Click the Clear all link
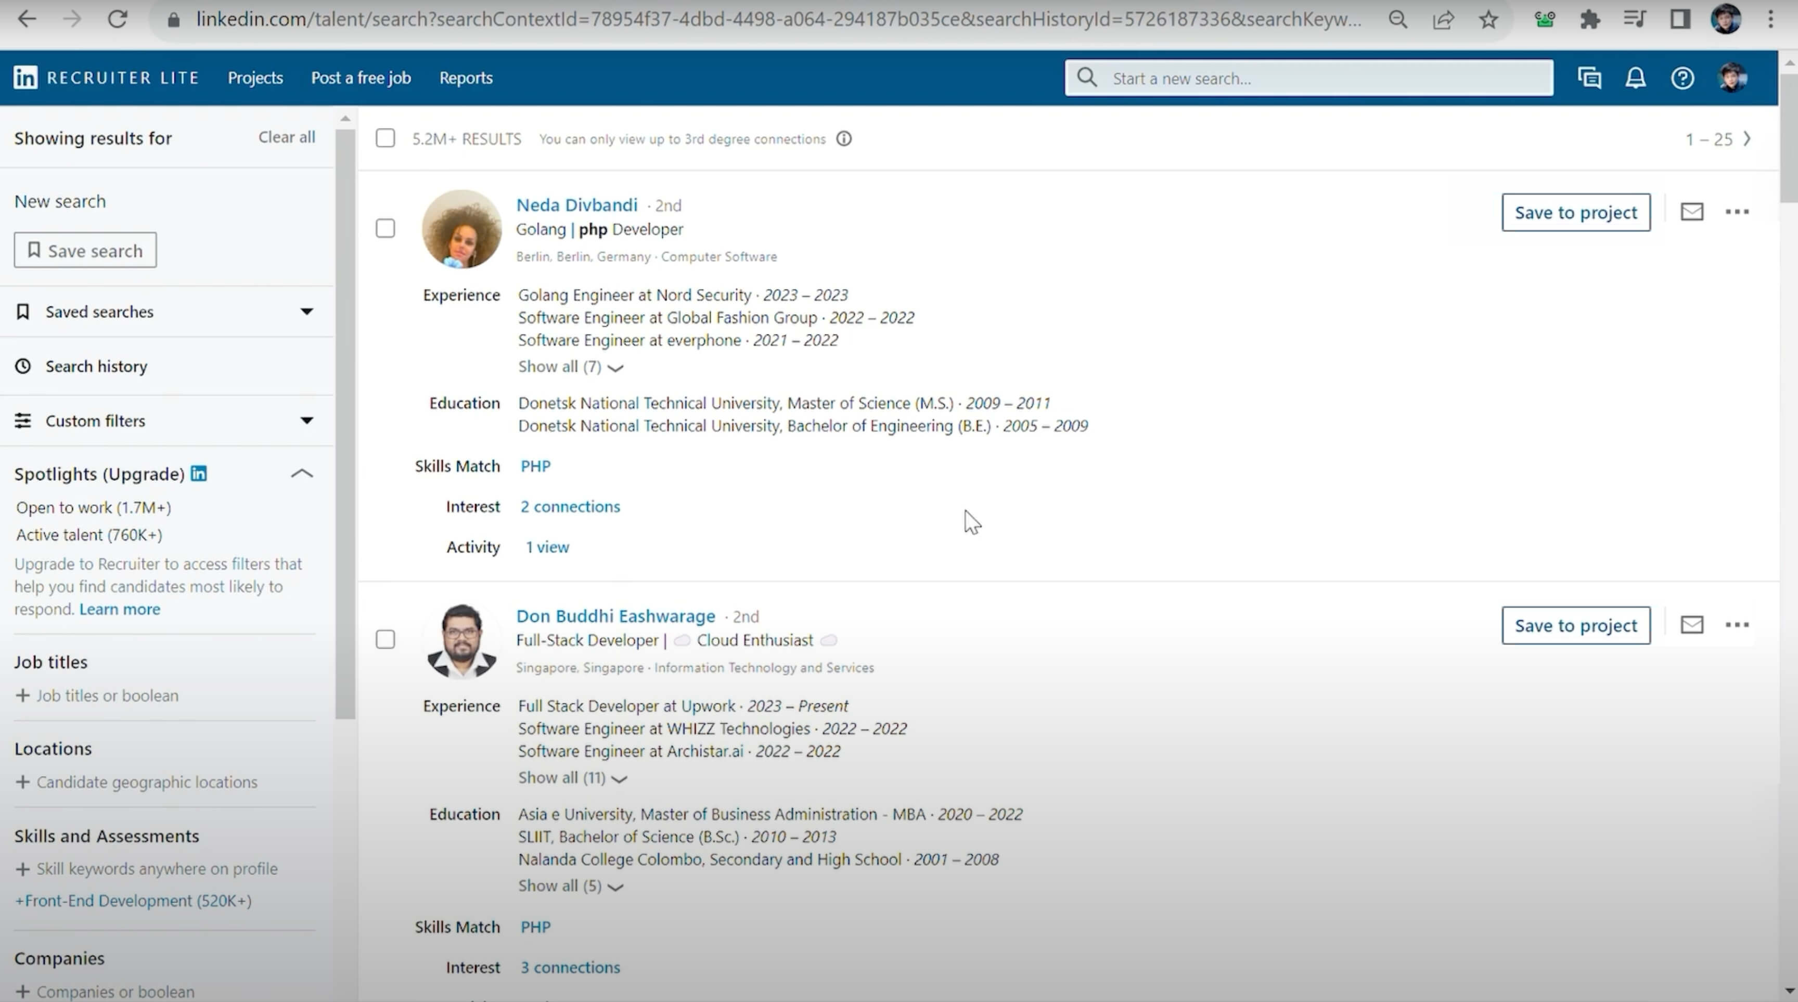Image resolution: width=1798 pixels, height=1002 pixels. [x=286, y=137]
